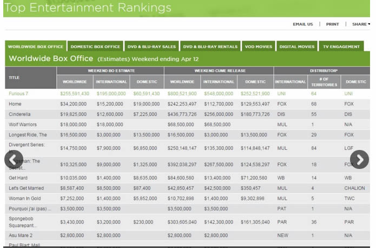376x248 pixels.
Task: Click the WEEKEND BO ESTIMATE group header
Action: 110,71
